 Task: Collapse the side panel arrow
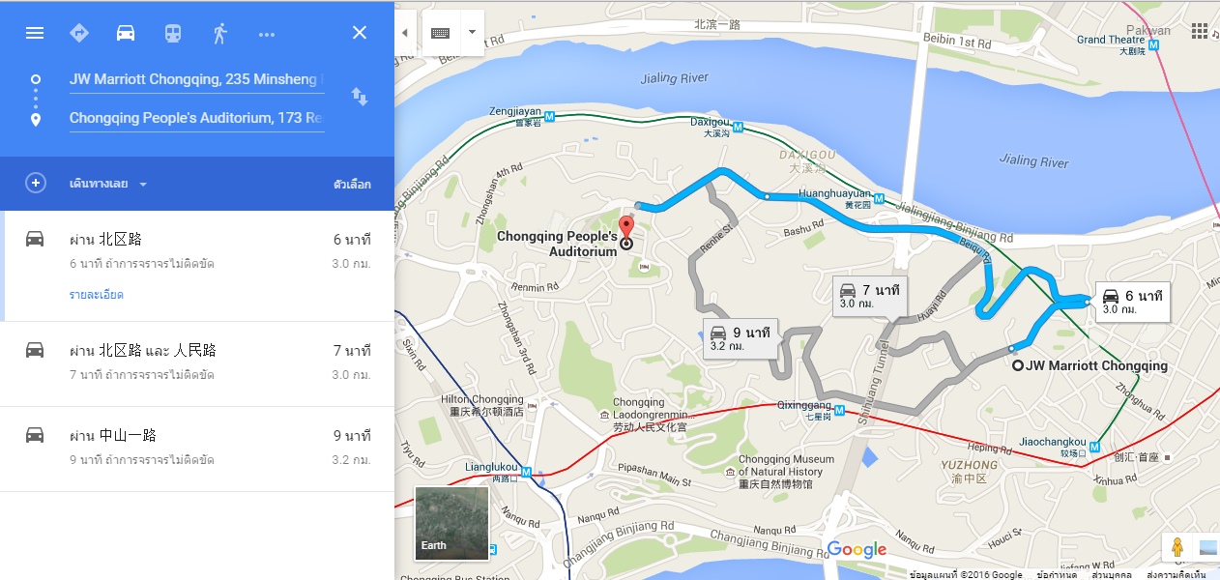[404, 33]
